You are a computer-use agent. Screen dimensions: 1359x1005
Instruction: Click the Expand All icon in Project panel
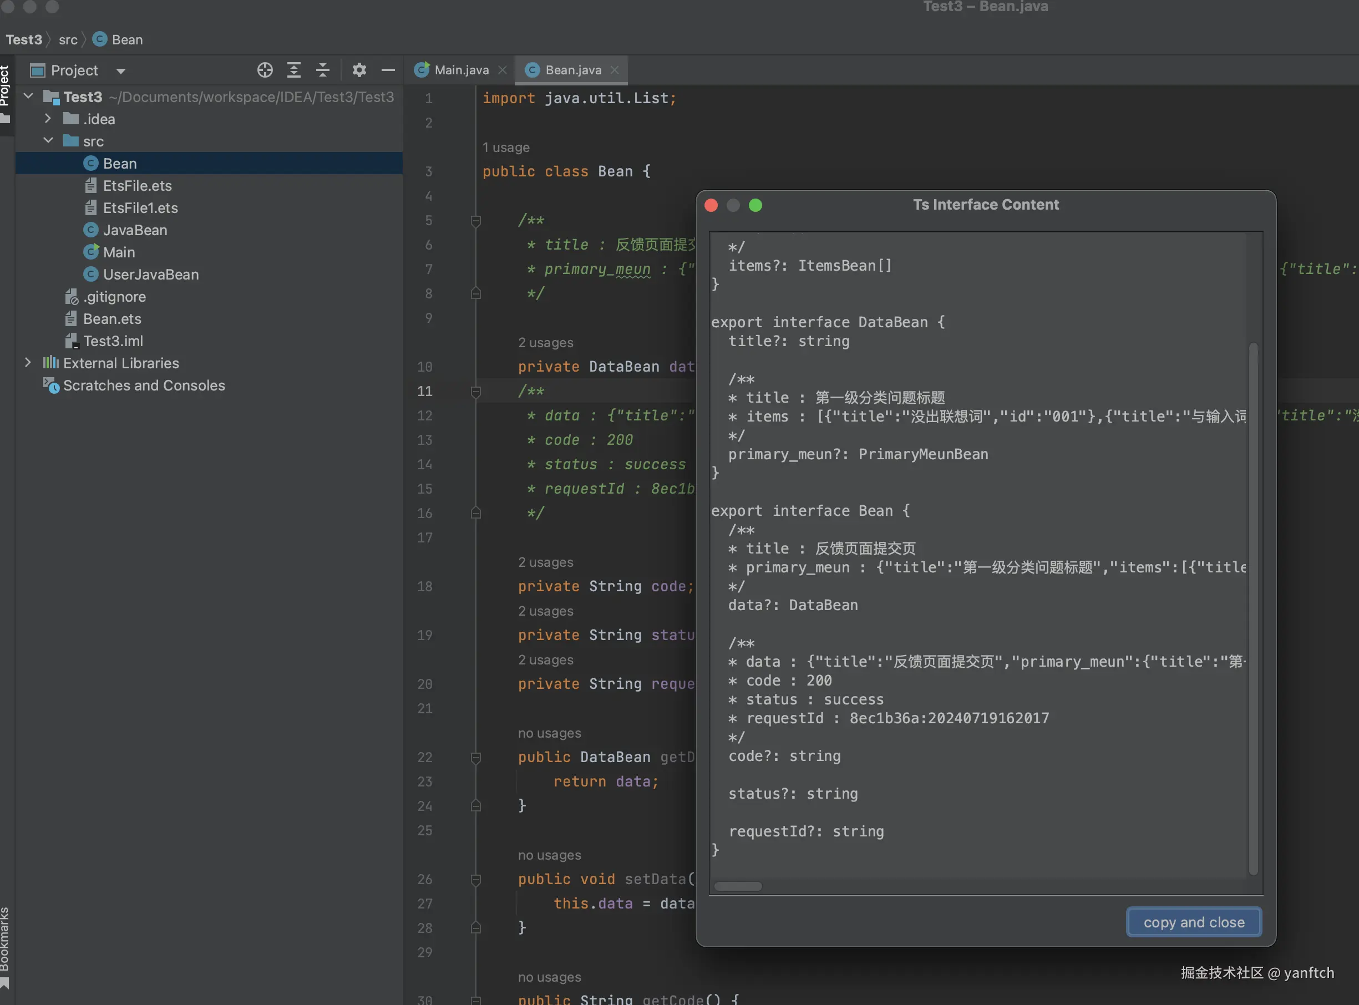pyautogui.click(x=294, y=70)
